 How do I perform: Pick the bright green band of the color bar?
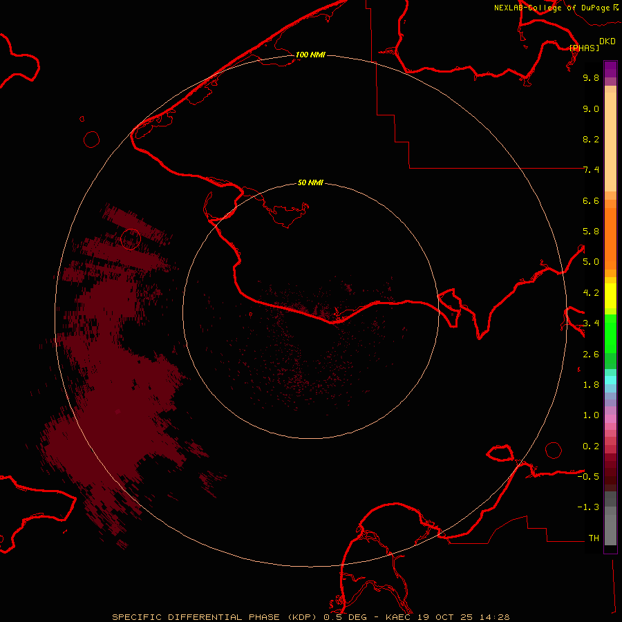point(610,334)
